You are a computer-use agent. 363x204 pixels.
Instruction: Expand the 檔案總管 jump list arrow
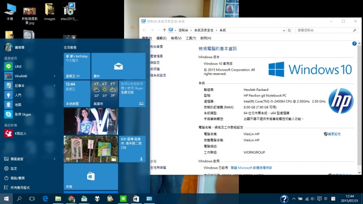[54, 159]
